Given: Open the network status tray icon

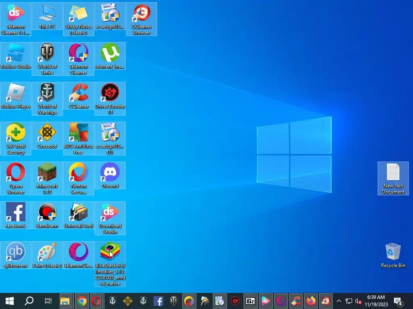Looking at the screenshot, I should coord(349,301).
